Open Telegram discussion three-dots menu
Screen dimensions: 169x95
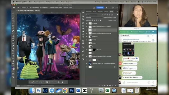point(153,36)
